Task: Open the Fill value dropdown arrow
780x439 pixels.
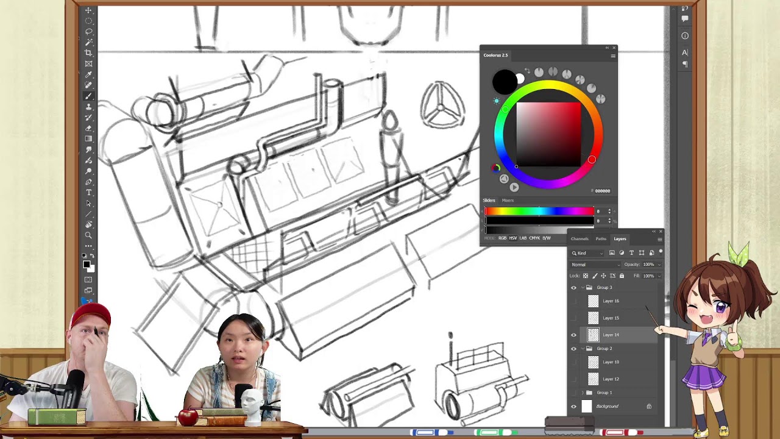Action: coord(659,276)
